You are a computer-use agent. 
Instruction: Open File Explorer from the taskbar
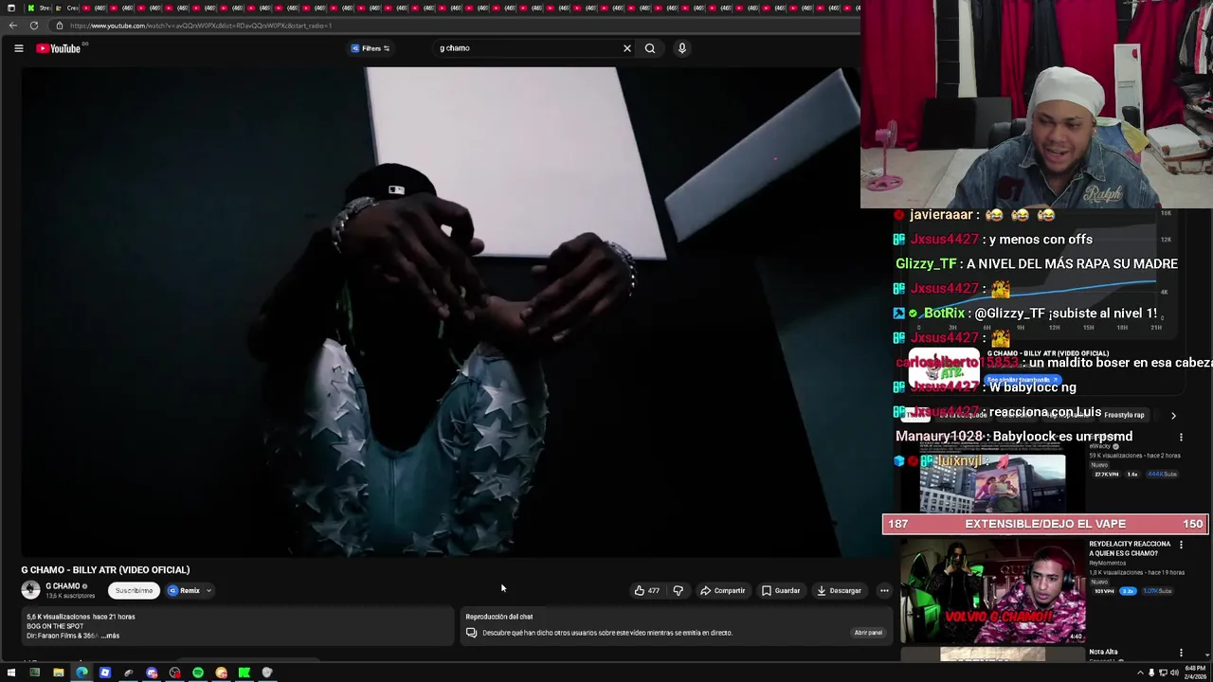point(58,673)
